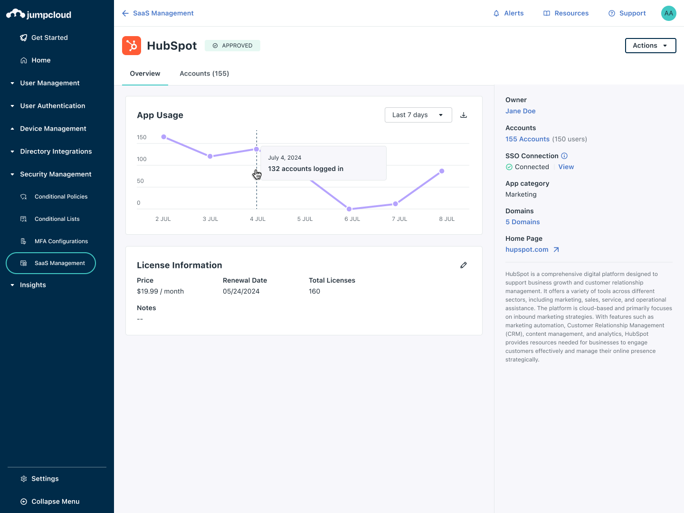Screen dimensions: 684x513
Task: Select SaaS Management menu item
Action: click(51, 263)
